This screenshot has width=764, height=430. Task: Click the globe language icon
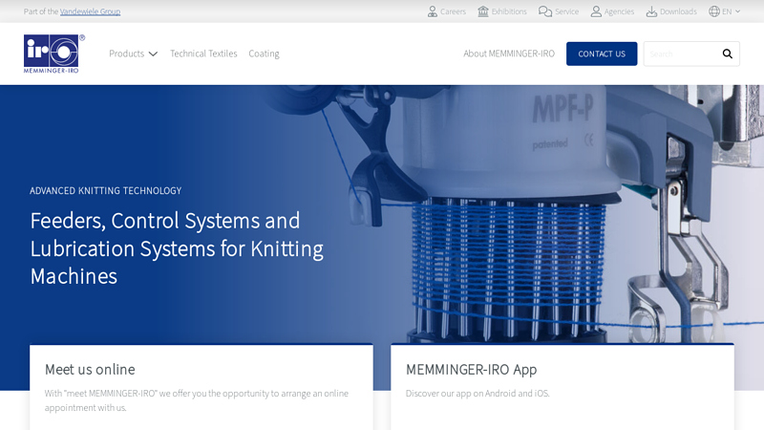714,11
